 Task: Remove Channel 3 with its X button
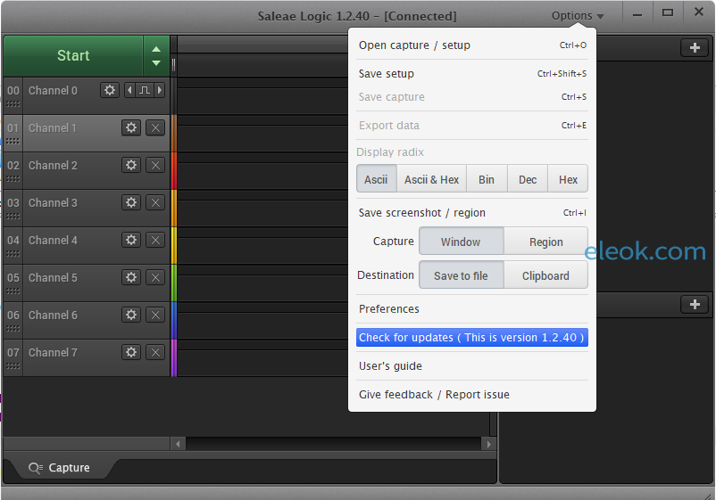pos(155,202)
